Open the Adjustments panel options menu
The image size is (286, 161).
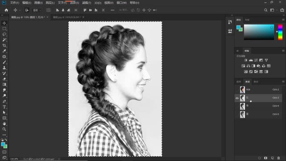[283, 51]
